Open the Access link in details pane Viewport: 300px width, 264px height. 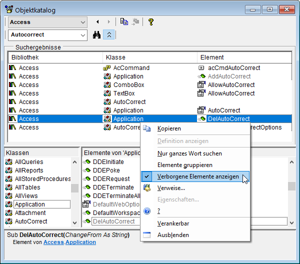tap(53, 242)
